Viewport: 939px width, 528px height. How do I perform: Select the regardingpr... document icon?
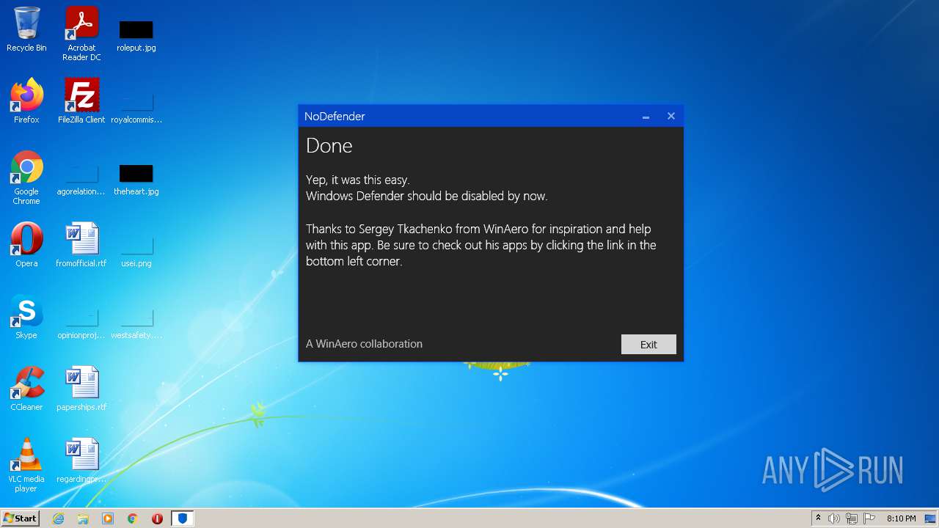(x=81, y=461)
